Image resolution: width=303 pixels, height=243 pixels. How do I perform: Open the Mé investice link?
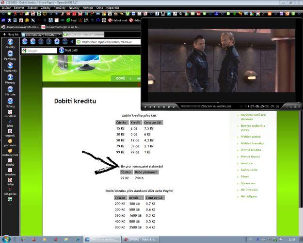pos(249,190)
